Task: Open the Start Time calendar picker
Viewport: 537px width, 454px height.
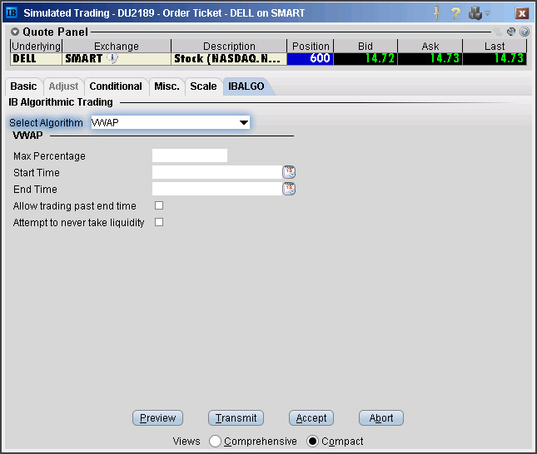Action: pyautogui.click(x=289, y=172)
